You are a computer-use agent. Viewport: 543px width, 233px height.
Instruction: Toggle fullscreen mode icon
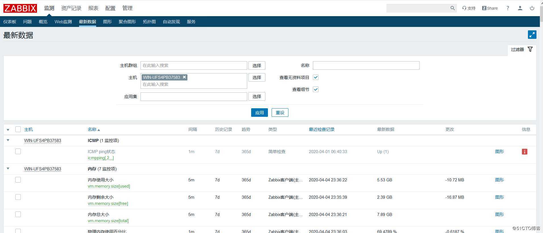pos(532,35)
